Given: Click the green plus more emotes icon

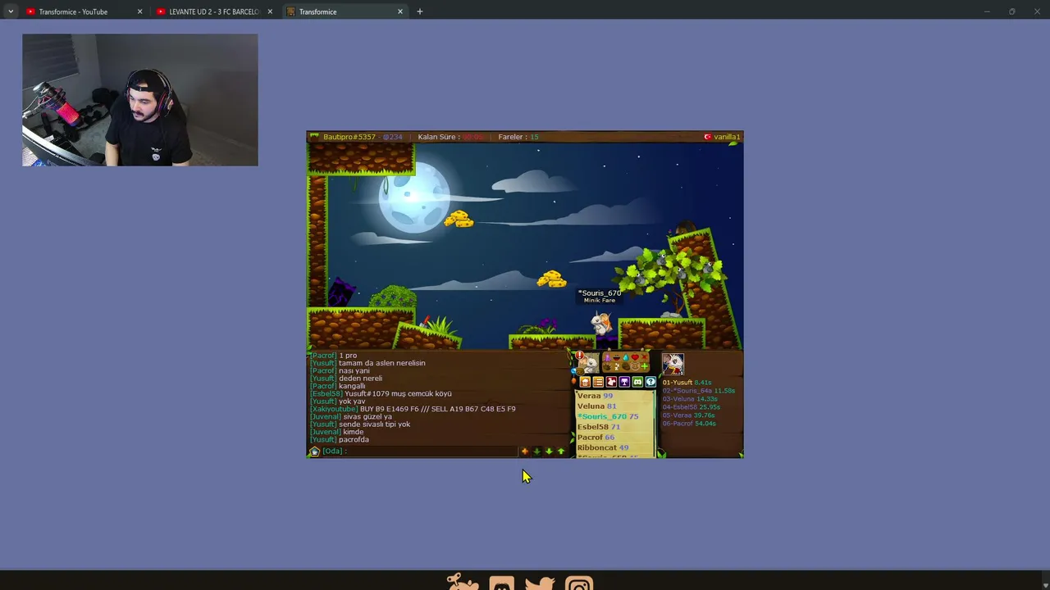Looking at the screenshot, I should (x=645, y=366).
